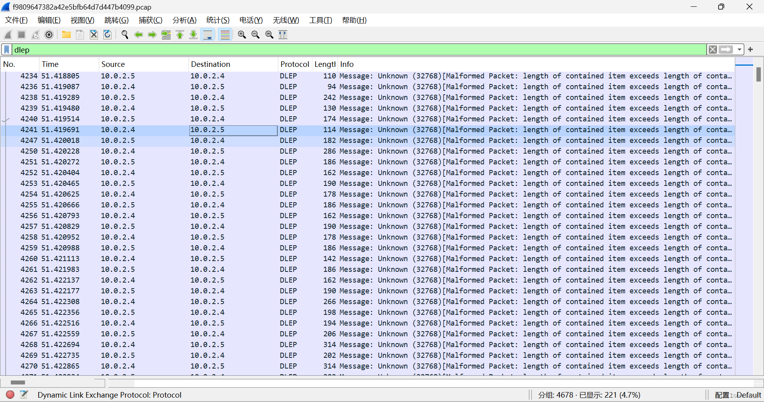The image size is (764, 402).
Task: Select packet 4250 with length 286
Action: coord(367,151)
